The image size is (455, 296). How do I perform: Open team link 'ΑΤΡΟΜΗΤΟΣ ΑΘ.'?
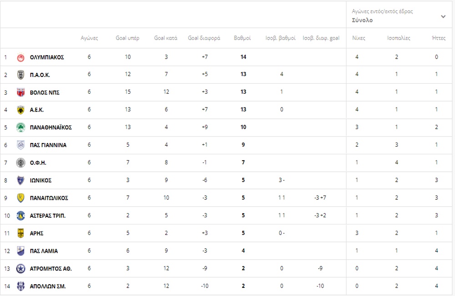[x=51, y=269]
